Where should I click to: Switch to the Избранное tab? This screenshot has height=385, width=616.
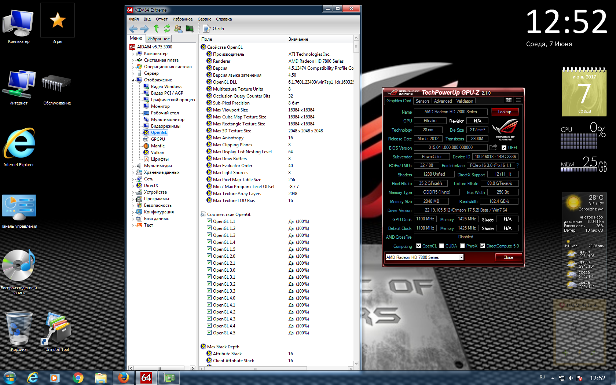point(158,38)
